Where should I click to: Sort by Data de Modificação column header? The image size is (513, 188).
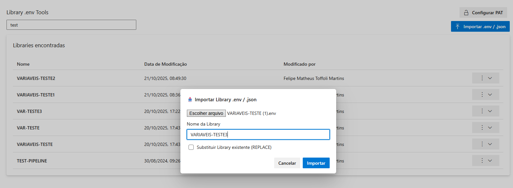pos(165,64)
